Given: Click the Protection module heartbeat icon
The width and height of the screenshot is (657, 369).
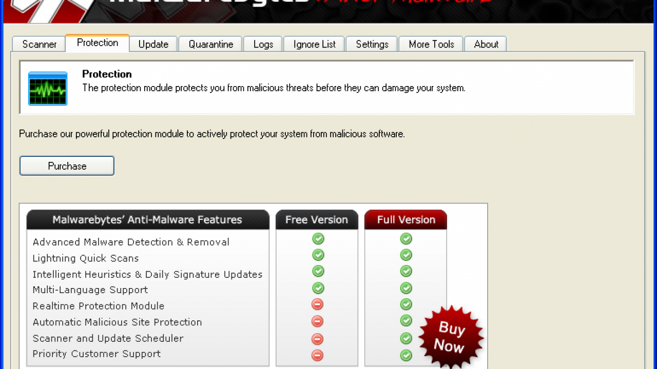Looking at the screenshot, I should coord(47,88).
